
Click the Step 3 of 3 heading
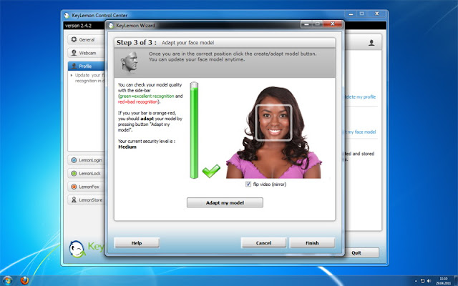tap(136, 43)
